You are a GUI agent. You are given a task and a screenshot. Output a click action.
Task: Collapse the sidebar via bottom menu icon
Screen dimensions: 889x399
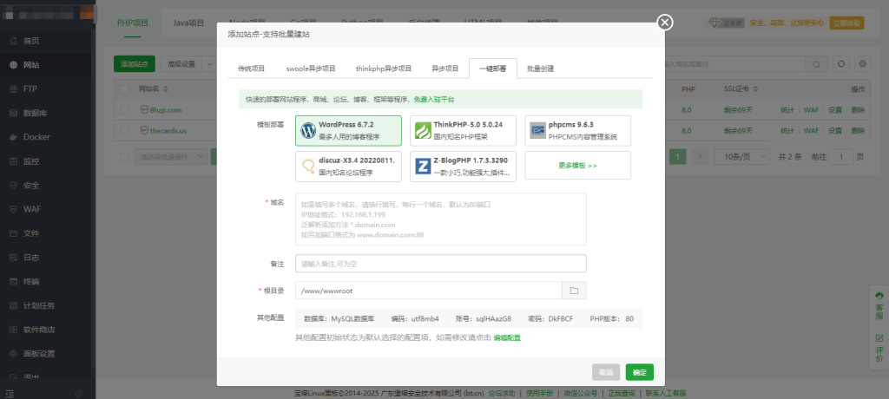pos(10,393)
